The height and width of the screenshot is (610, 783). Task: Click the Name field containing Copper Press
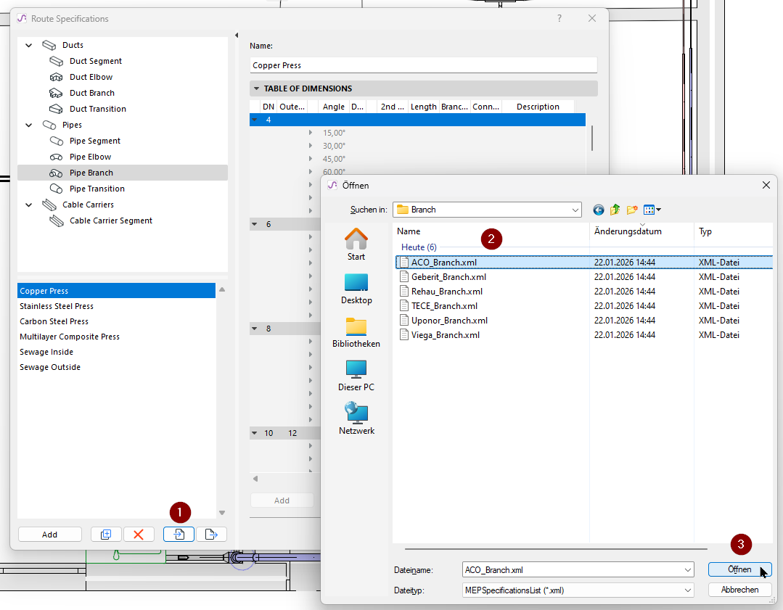pyautogui.click(x=424, y=65)
